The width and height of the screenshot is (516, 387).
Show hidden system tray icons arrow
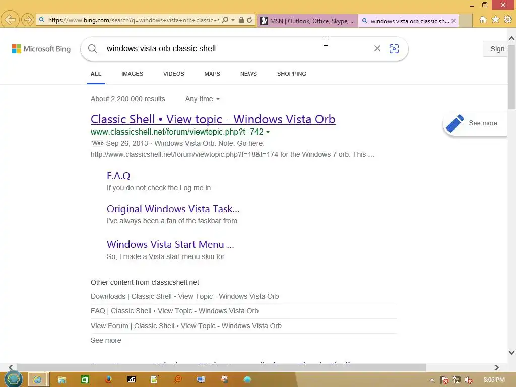[432, 380]
